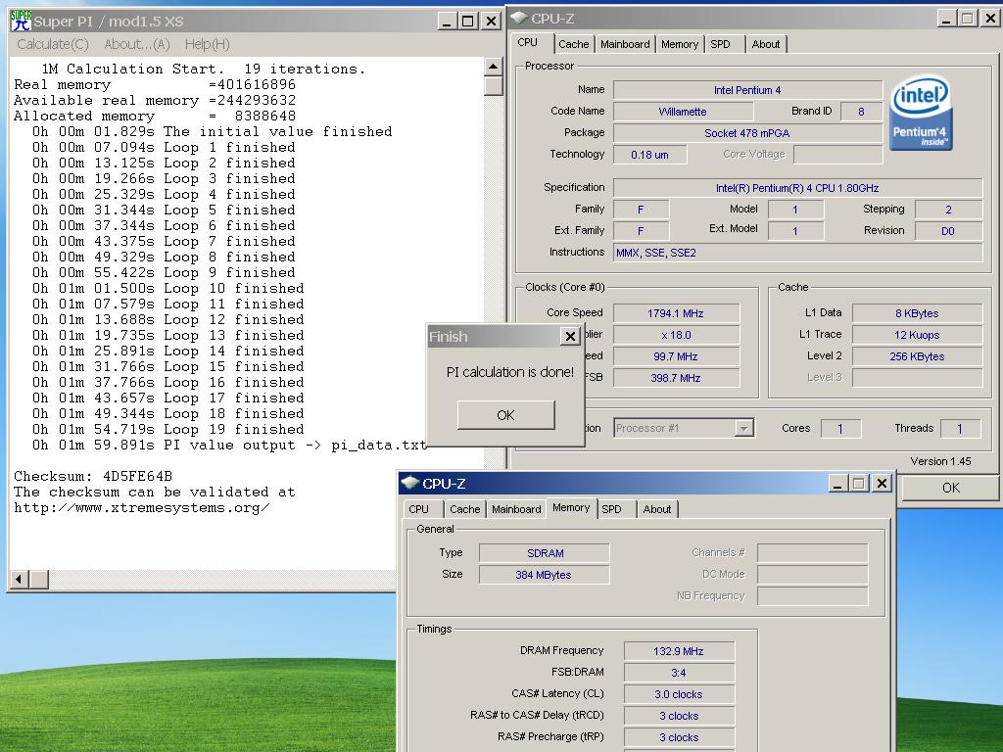Open the Calculate(C) menu in Super PI
Image resolution: width=1003 pixels, height=752 pixels.
pyautogui.click(x=53, y=44)
